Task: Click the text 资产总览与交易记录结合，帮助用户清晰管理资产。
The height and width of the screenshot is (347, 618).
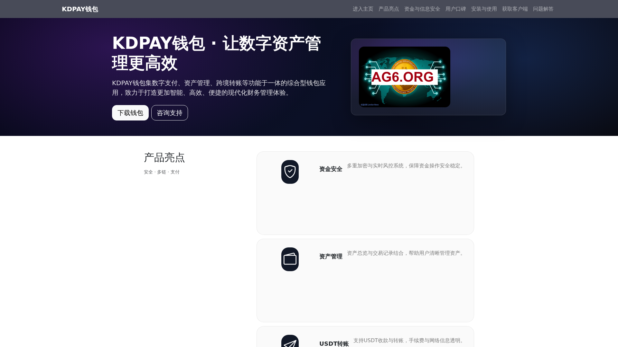Action: tap(406, 253)
